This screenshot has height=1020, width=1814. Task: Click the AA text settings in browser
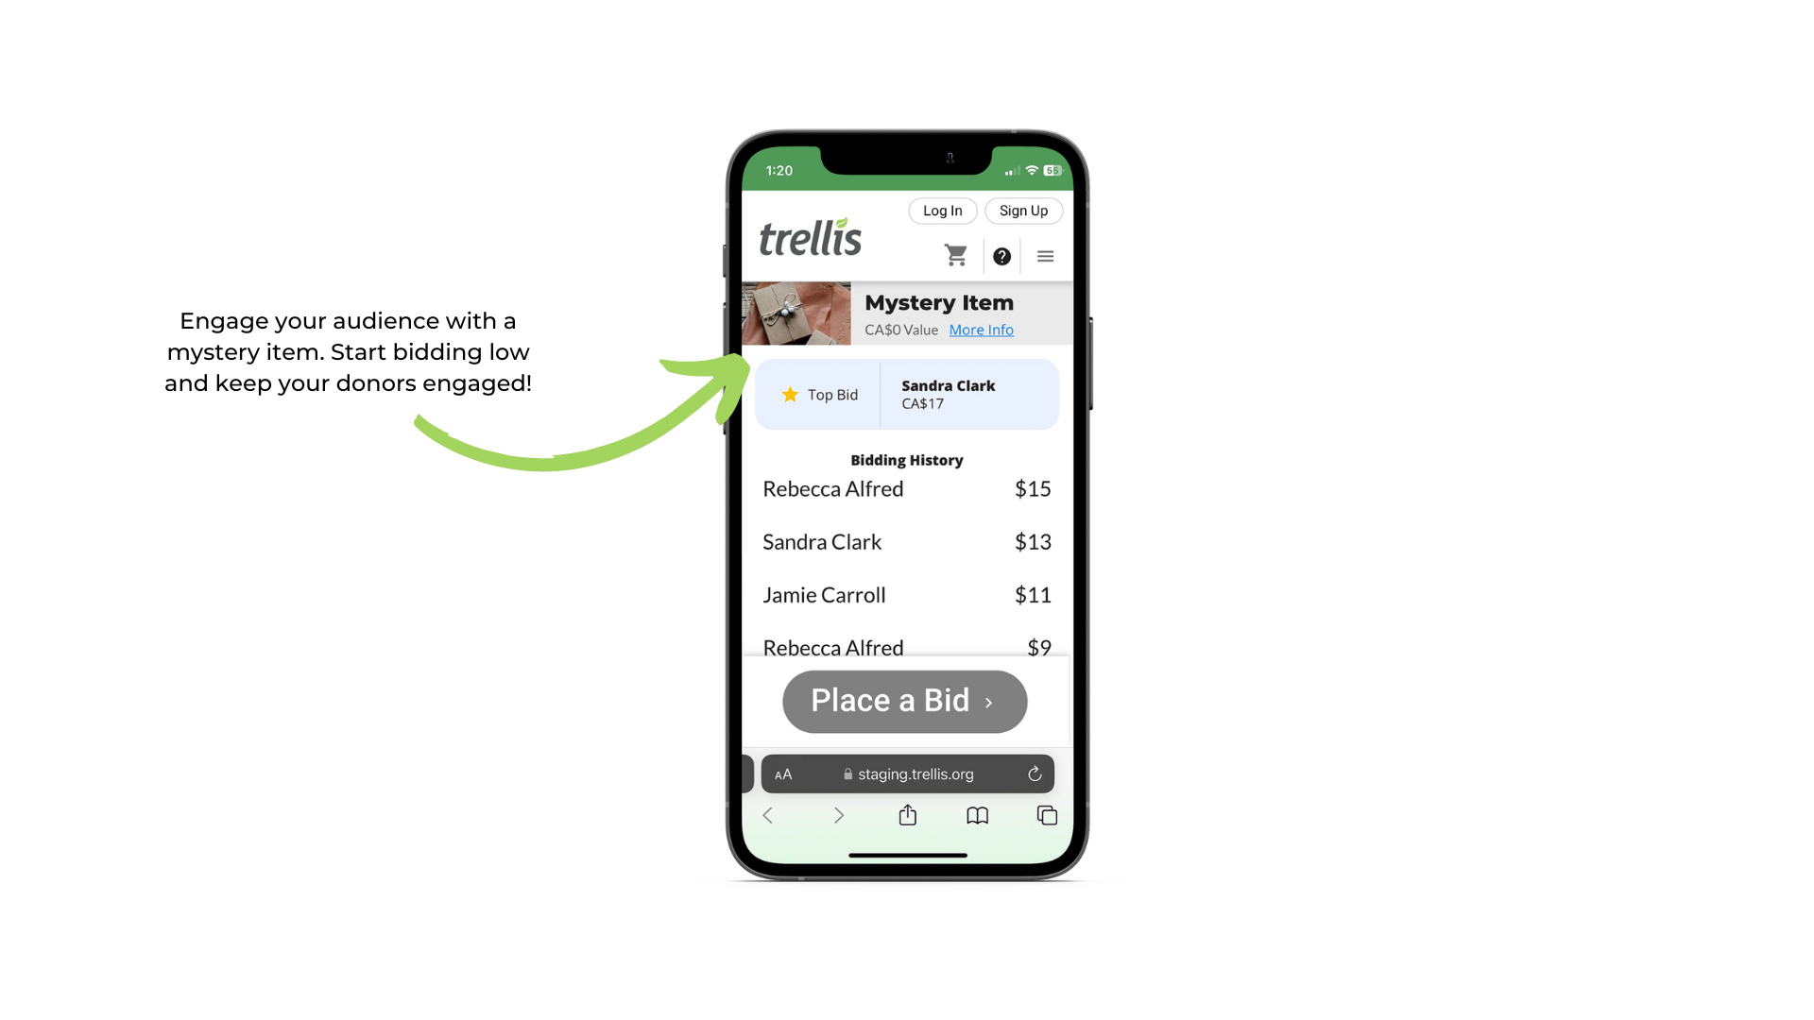pos(782,773)
